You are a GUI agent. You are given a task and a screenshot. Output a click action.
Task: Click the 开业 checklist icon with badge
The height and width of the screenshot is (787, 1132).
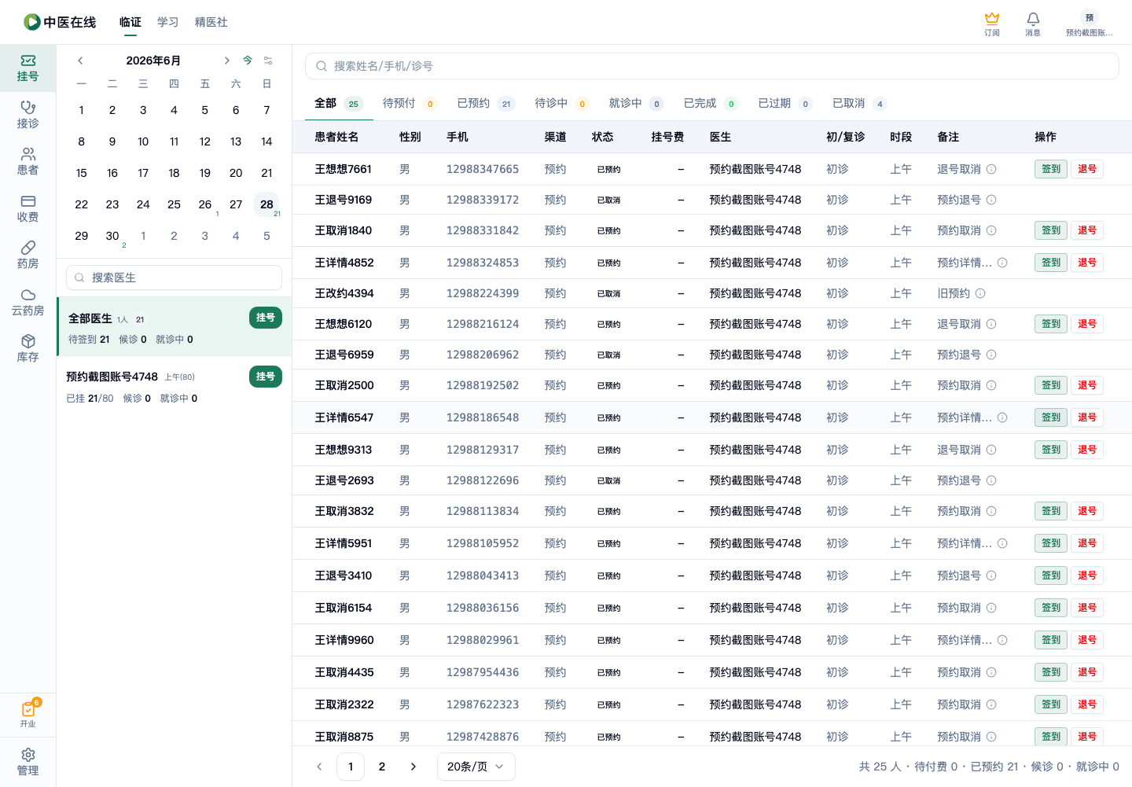[x=28, y=714]
